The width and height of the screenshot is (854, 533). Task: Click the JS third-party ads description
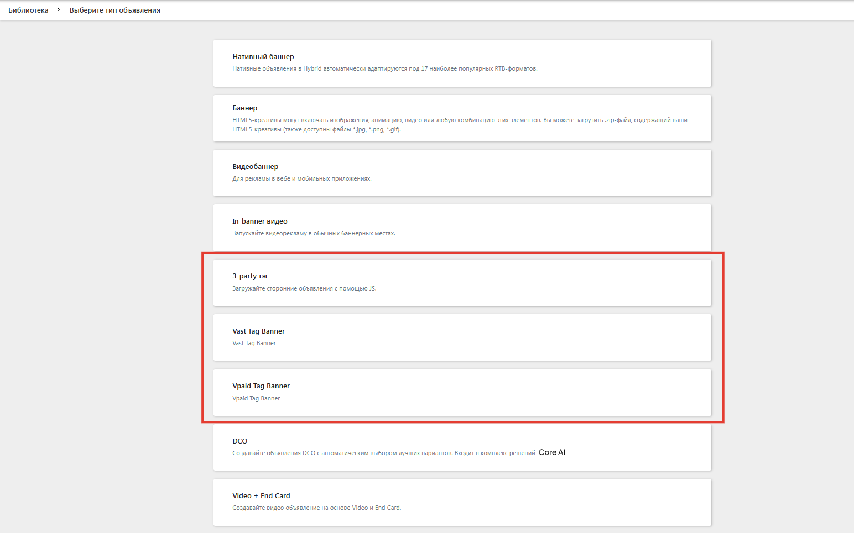tap(304, 289)
